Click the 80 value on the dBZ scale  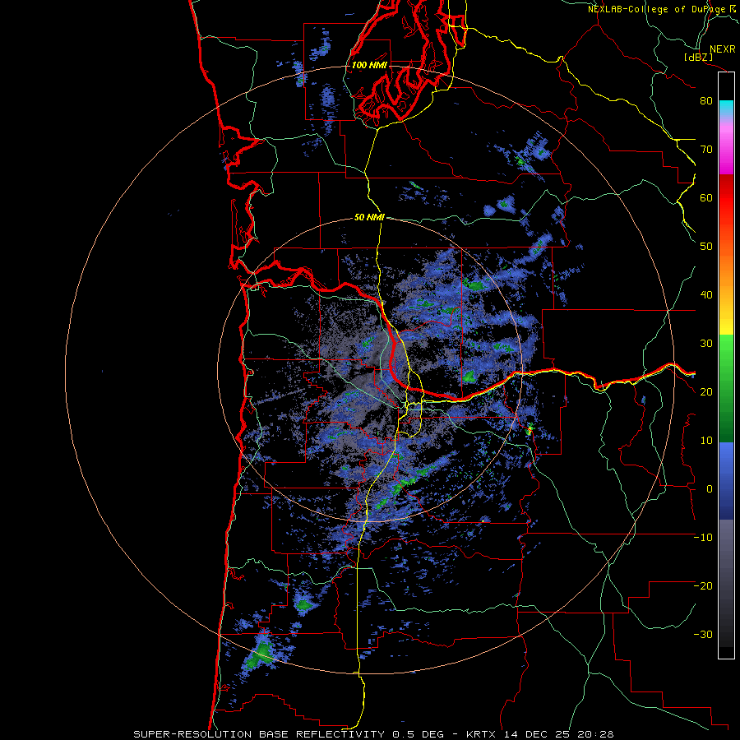(706, 100)
